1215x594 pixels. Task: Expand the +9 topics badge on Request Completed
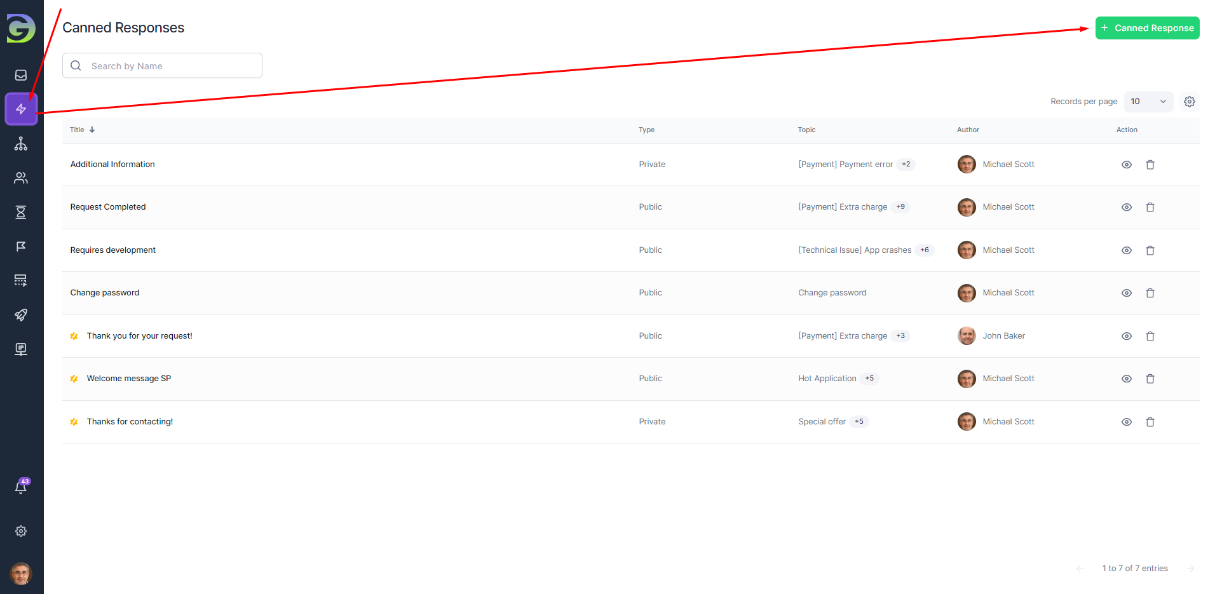pos(900,207)
